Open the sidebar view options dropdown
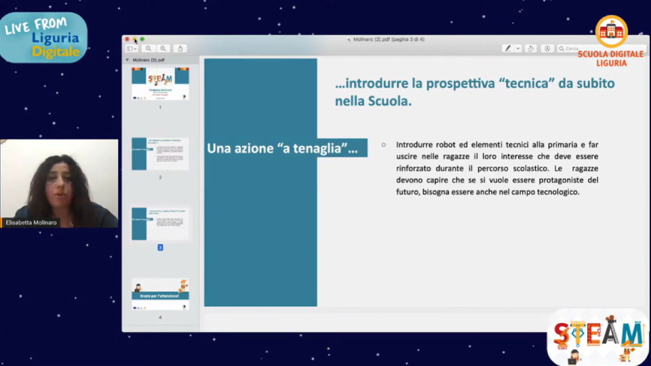Image resolution: width=651 pixels, height=366 pixels. [132, 49]
